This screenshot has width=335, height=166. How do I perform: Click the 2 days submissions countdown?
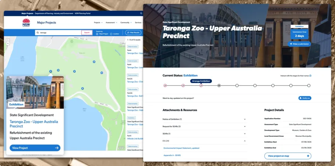tap(299, 36)
